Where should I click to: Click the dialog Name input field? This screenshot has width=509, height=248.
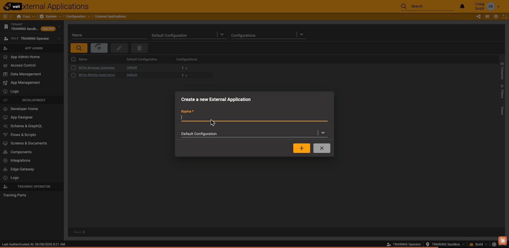pyautogui.click(x=254, y=118)
